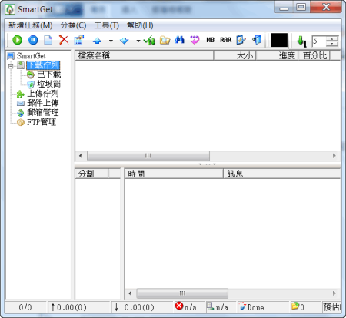Click the 0/0 status bar entry

[25, 307]
